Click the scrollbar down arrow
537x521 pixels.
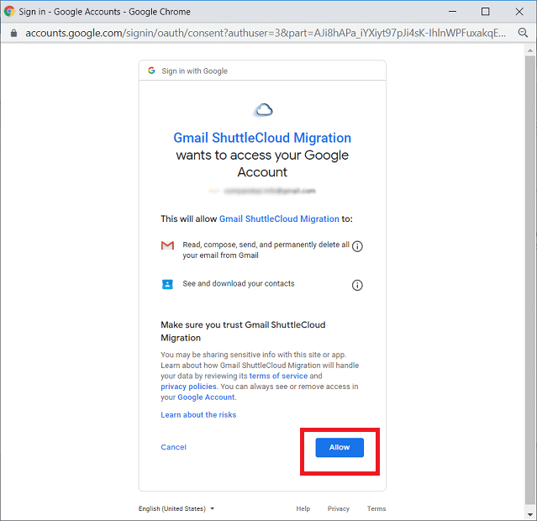[529, 514]
